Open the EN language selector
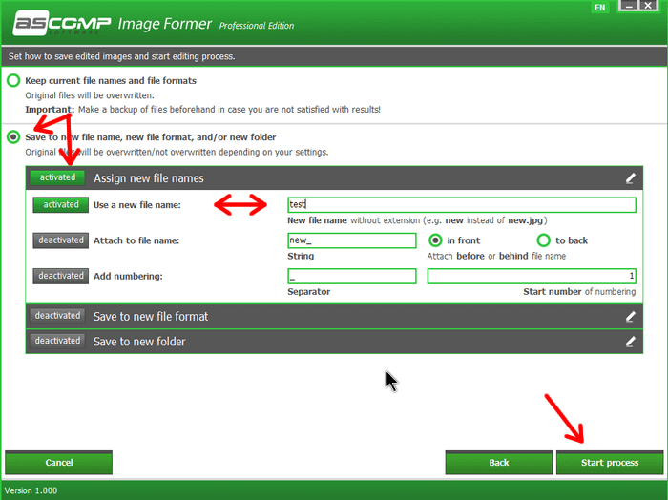The height and width of the screenshot is (500, 668). (600, 8)
